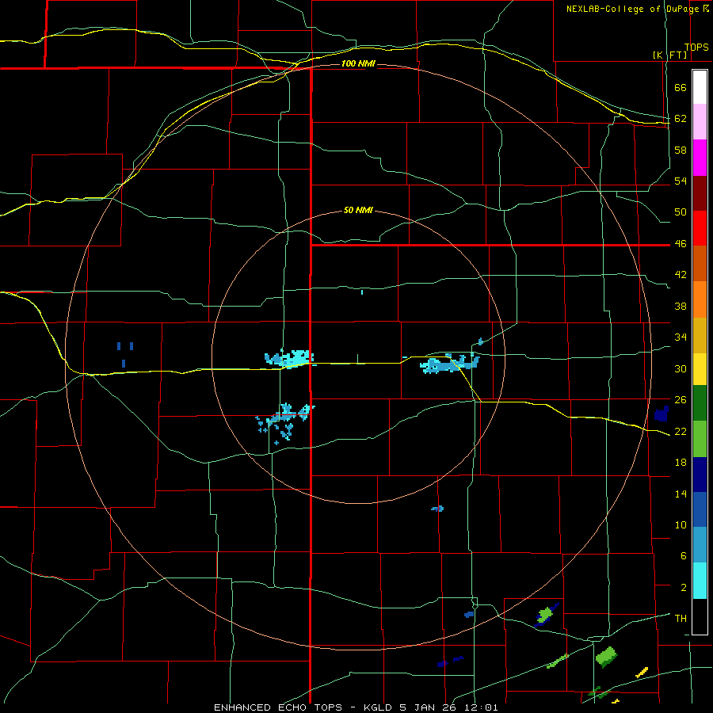Select the "[K FT]" units label
The width and height of the screenshot is (713, 713).
click(669, 55)
